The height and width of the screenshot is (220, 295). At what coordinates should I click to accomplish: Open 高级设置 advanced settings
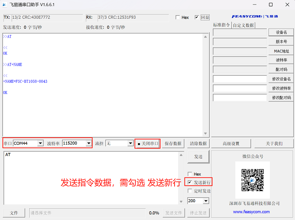coord(231,144)
